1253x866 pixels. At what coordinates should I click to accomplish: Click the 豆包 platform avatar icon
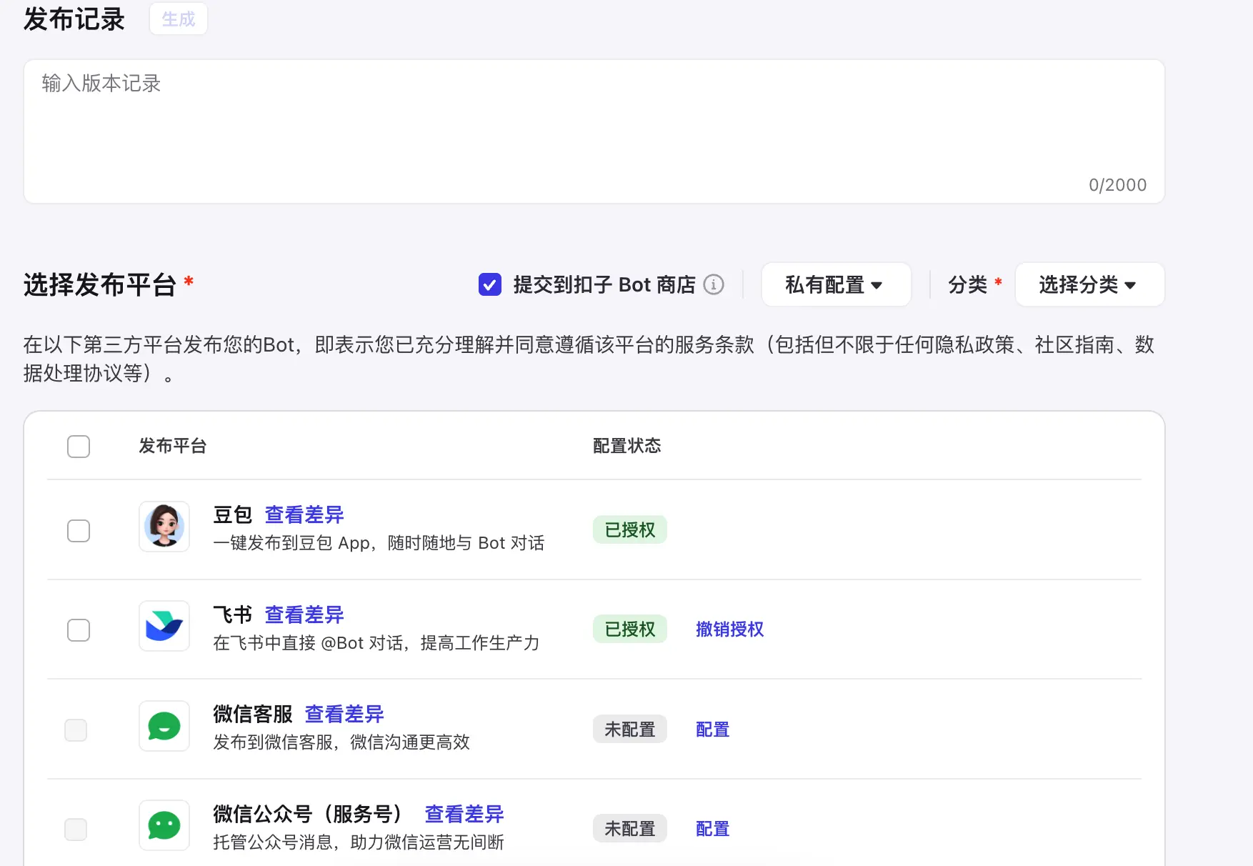pyautogui.click(x=164, y=527)
